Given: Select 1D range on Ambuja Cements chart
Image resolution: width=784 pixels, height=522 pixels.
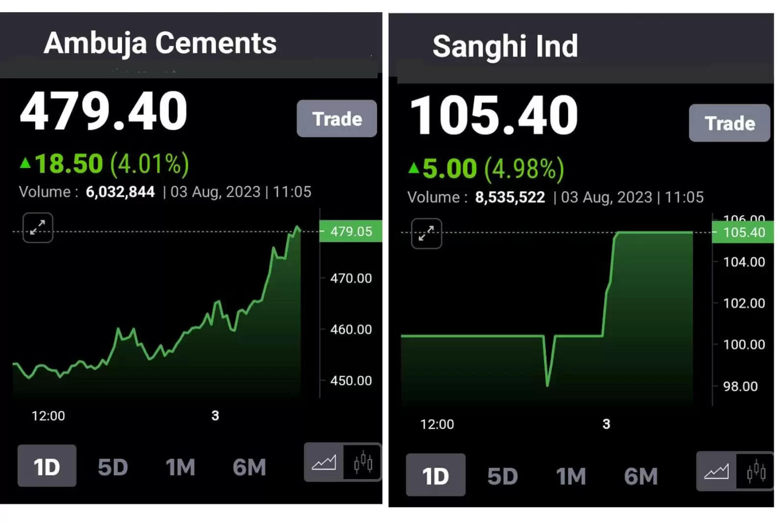Looking at the screenshot, I should coord(47,466).
